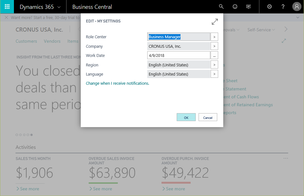Select the third headline carousel dot
The width and height of the screenshot is (304, 196).
[24, 135]
